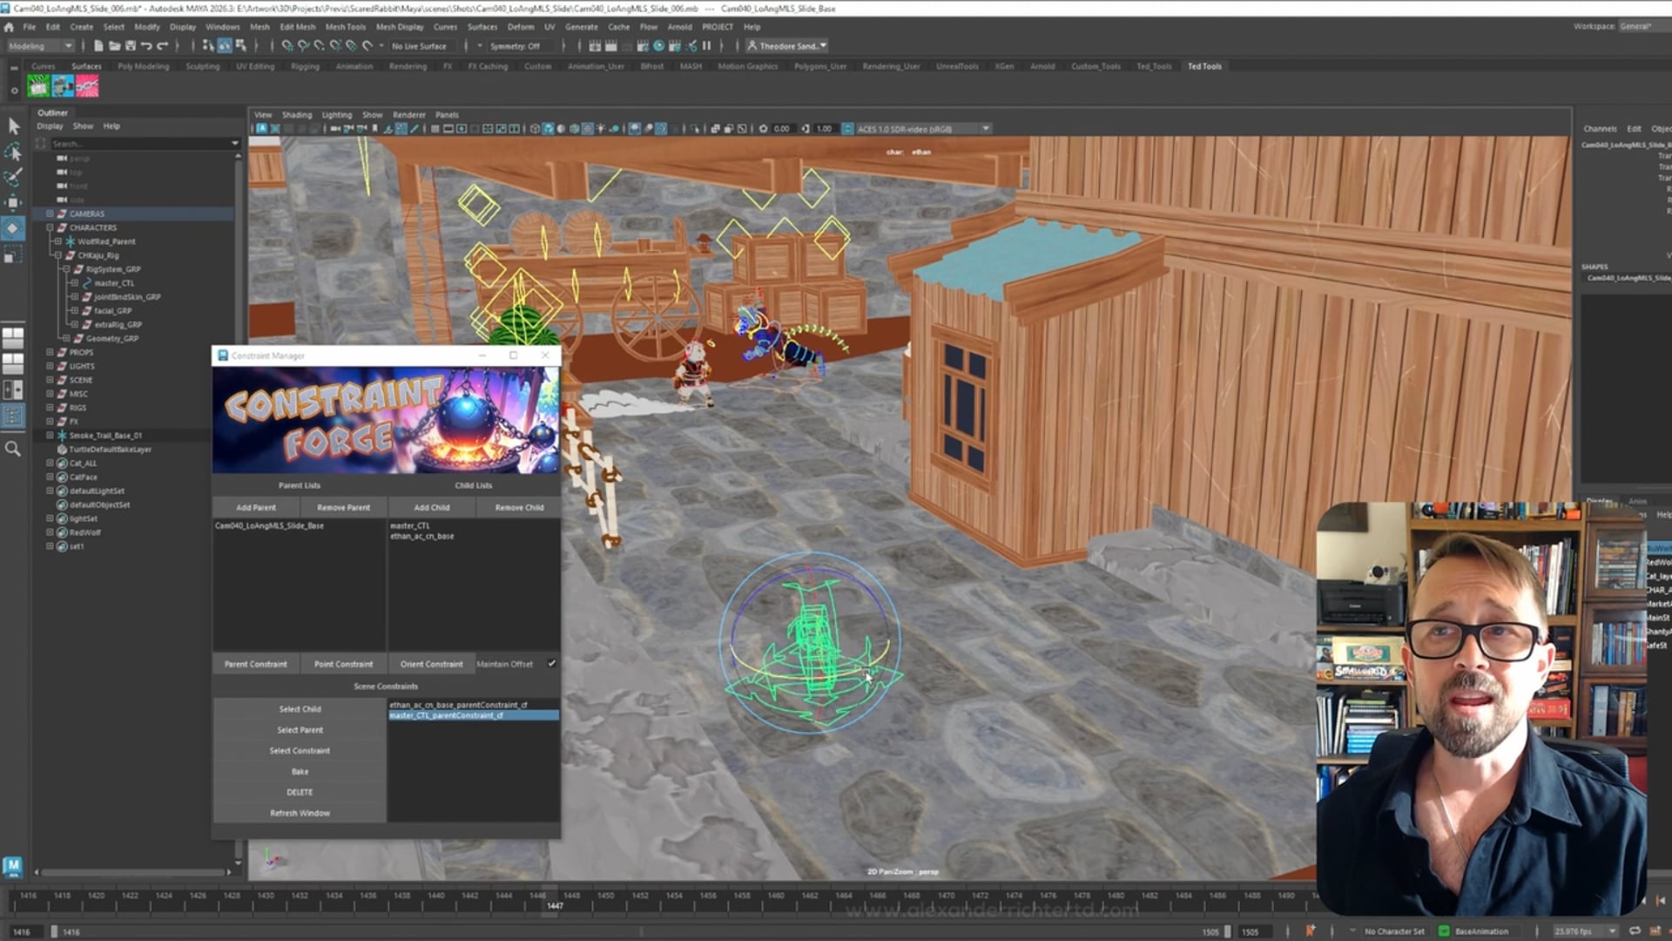Toggle the Outliner search filter icon

pos(41,144)
